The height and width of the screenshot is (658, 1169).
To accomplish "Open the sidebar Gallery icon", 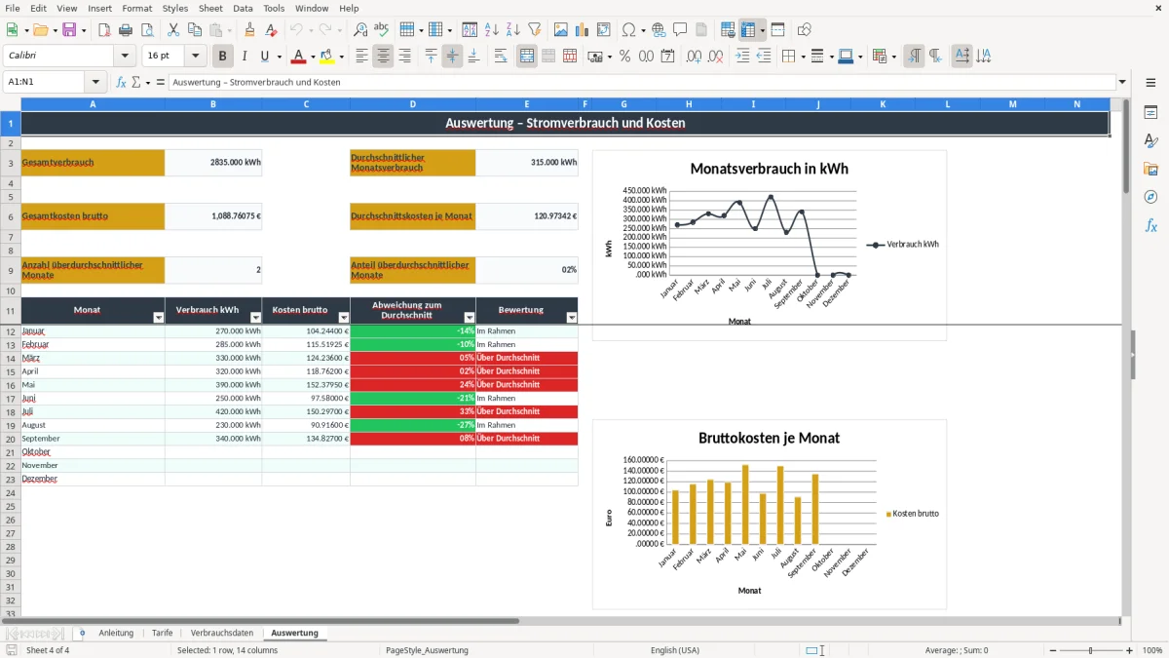I will point(1150,169).
